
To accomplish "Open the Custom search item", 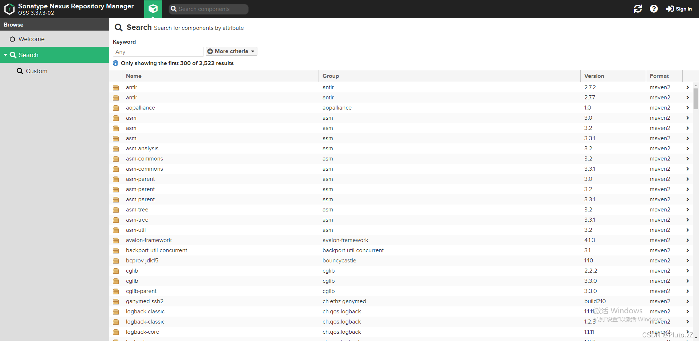I will pos(55,71).
